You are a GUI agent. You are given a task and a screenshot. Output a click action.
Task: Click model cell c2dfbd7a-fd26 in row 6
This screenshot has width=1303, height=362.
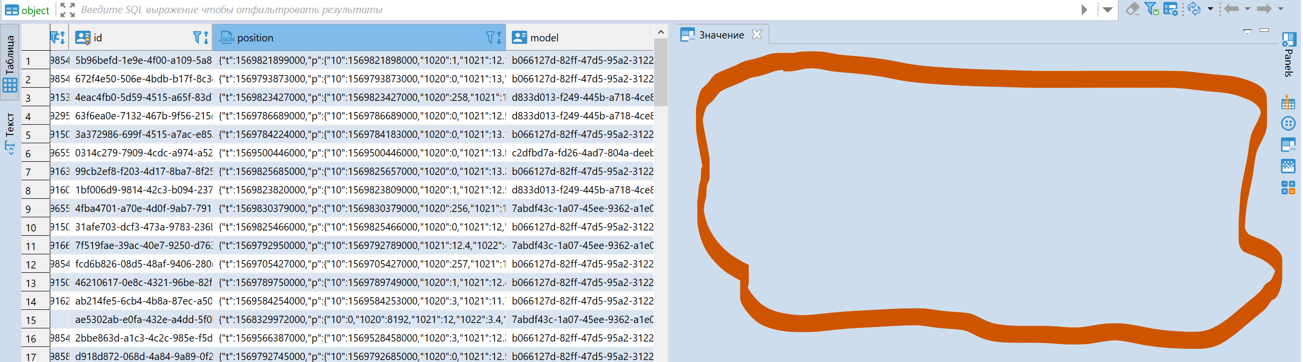[x=580, y=153]
